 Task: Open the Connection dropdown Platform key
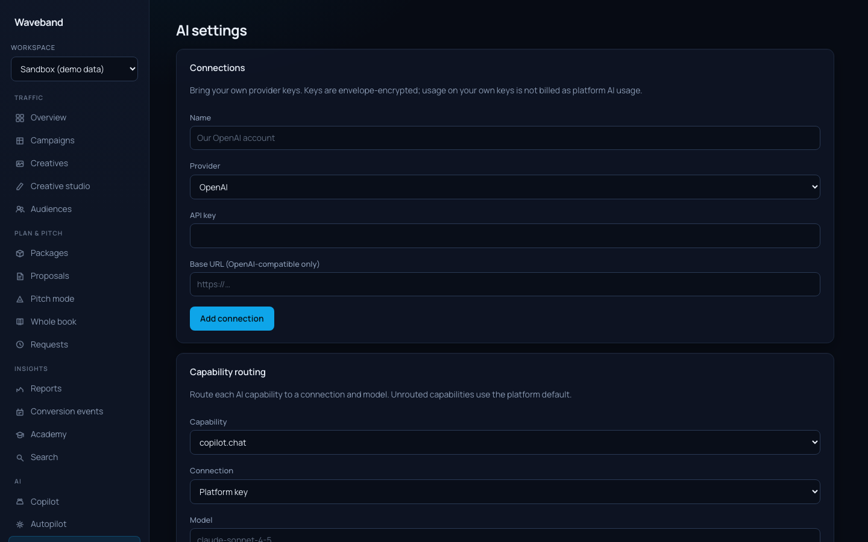(x=505, y=491)
